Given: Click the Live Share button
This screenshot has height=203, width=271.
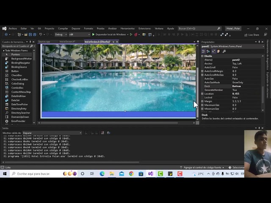Looking at the screenshot, I should tap(252, 35).
